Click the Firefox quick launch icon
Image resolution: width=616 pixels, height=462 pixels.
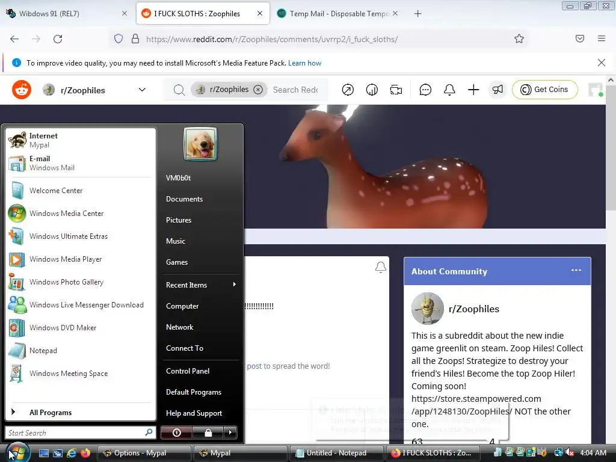pyautogui.click(x=85, y=453)
